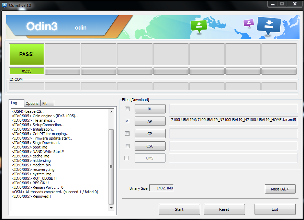Start the firmware flash

click(179, 209)
